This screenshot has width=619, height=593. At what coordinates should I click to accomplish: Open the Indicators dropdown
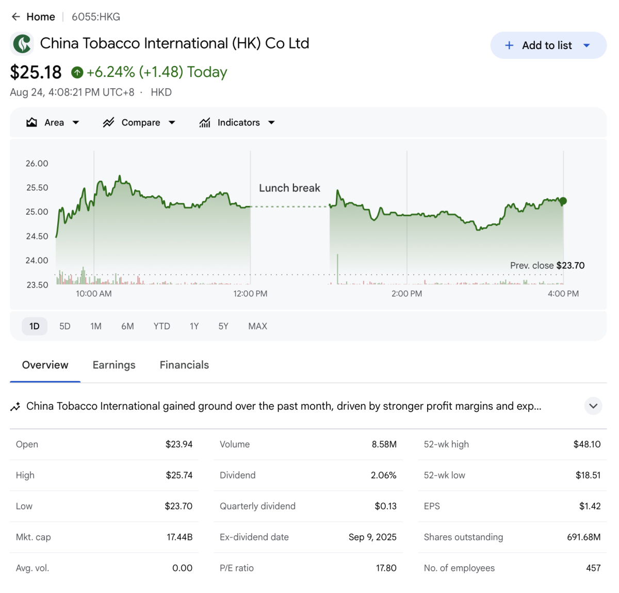click(x=271, y=122)
